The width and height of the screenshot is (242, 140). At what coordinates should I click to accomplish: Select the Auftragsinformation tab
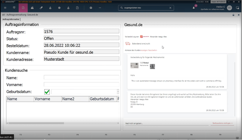(x=11, y=19)
